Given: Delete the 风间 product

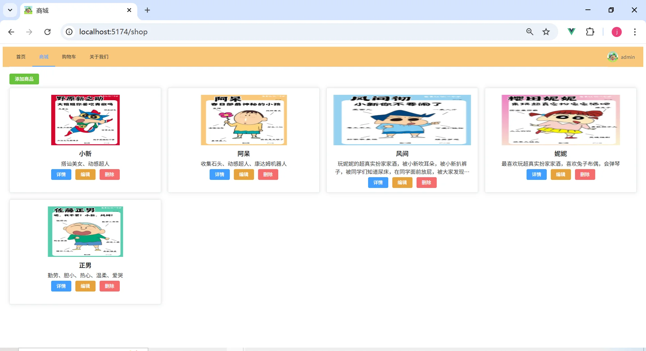Looking at the screenshot, I should coord(427,183).
